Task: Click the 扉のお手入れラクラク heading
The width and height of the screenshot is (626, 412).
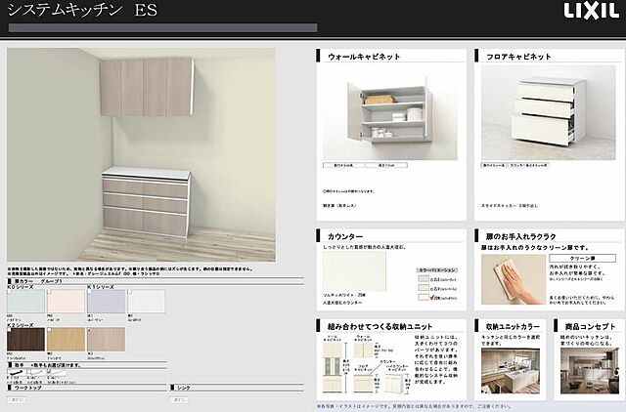Action: pos(521,236)
